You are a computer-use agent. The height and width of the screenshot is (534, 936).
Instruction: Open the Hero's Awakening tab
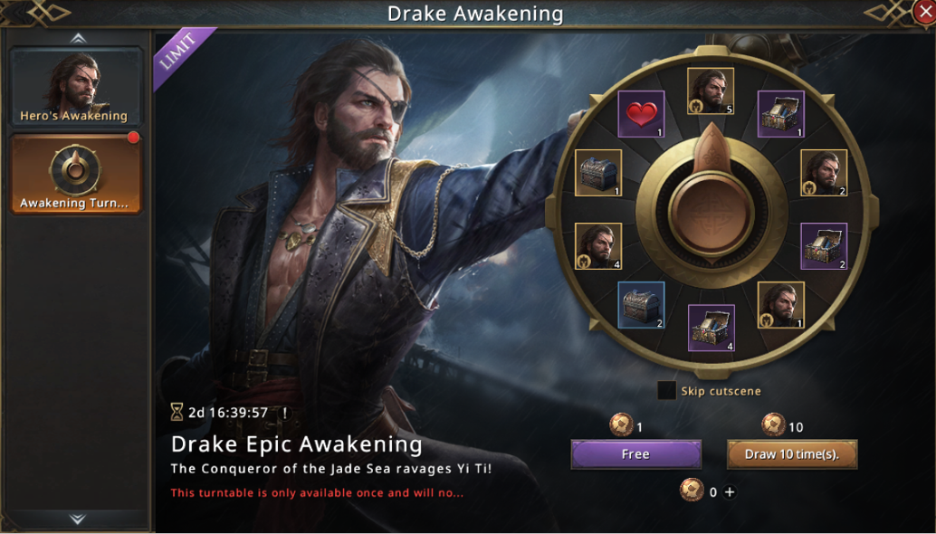[76, 87]
